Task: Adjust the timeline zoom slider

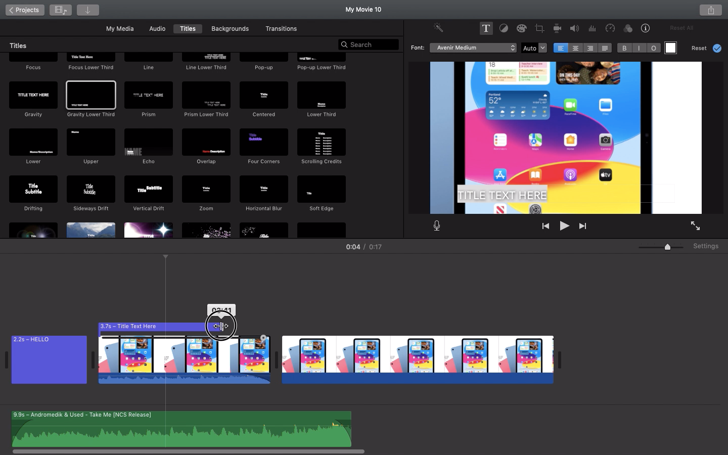Action: [667, 247]
